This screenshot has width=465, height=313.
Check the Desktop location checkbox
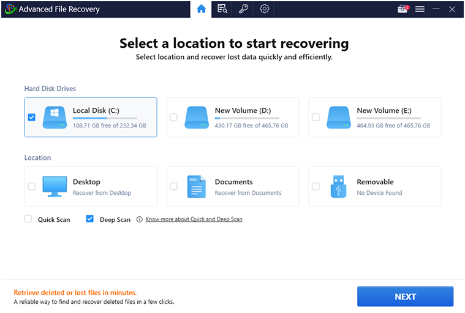31,186
